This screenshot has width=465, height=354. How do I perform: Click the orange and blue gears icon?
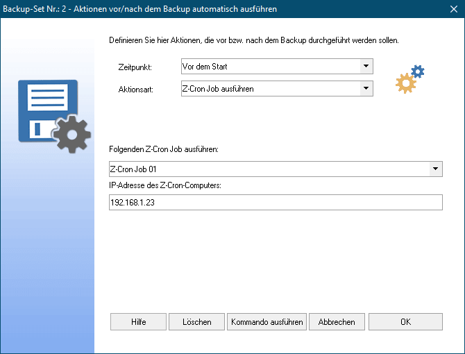tap(410, 79)
